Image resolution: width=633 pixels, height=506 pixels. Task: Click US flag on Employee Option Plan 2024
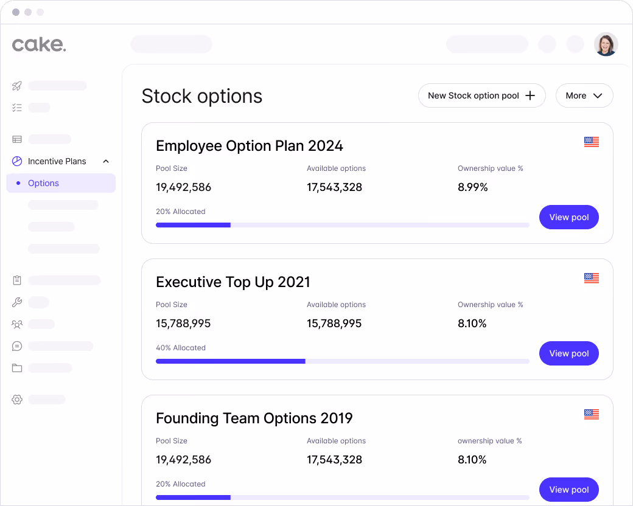click(592, 142)
